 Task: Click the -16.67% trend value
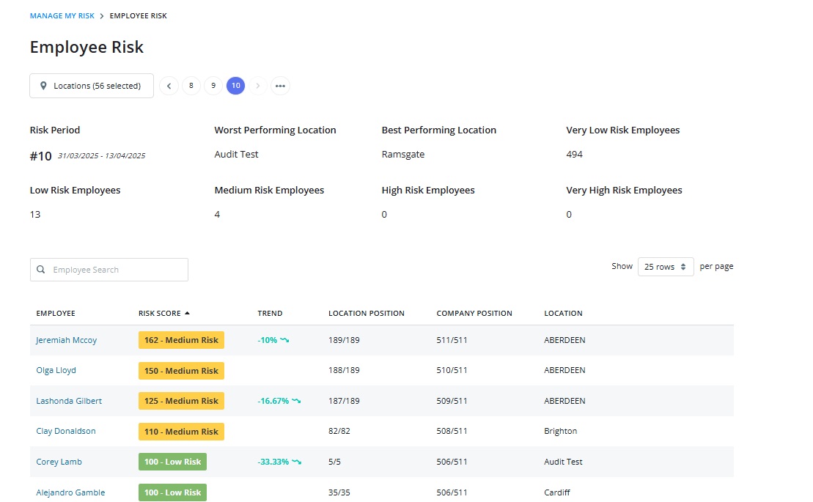273,401
